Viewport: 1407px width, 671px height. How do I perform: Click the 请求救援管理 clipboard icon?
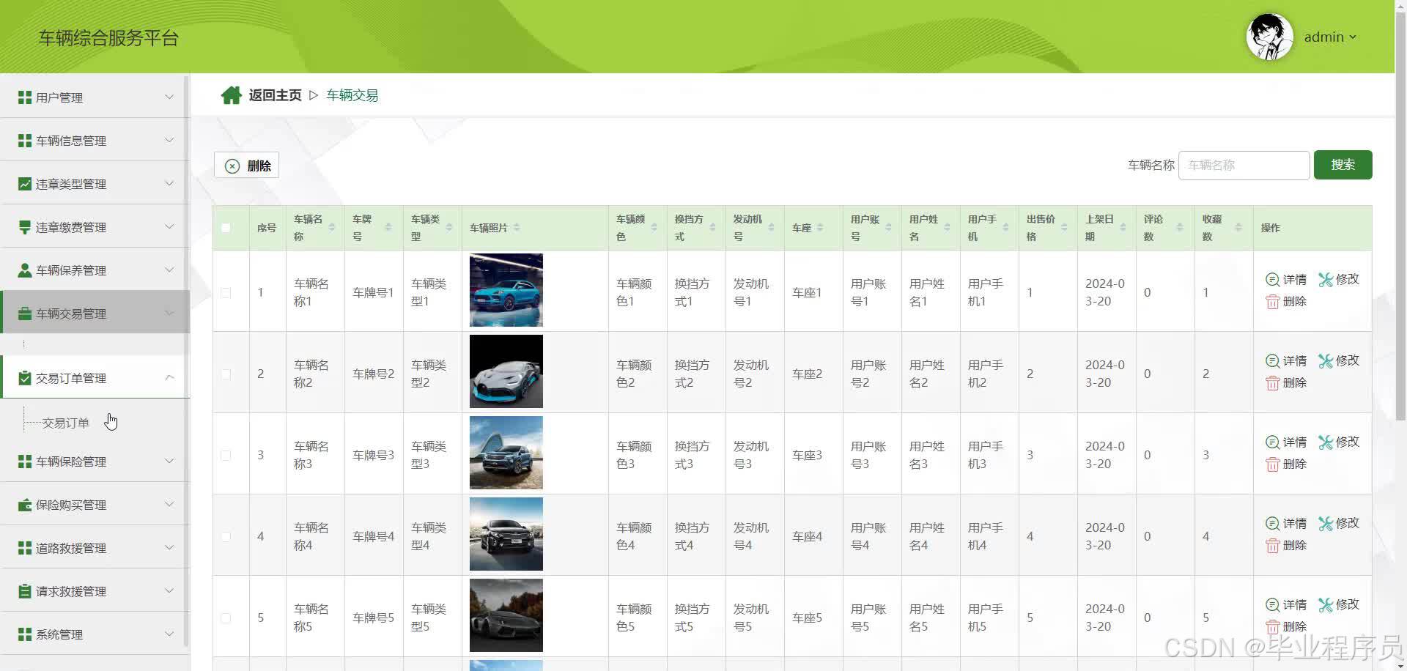click(25, 591)
